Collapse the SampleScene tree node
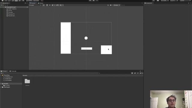 4,7
